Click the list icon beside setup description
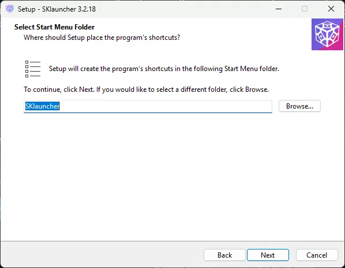Viewport: 345px width, 268px height. tap(33, 69)
